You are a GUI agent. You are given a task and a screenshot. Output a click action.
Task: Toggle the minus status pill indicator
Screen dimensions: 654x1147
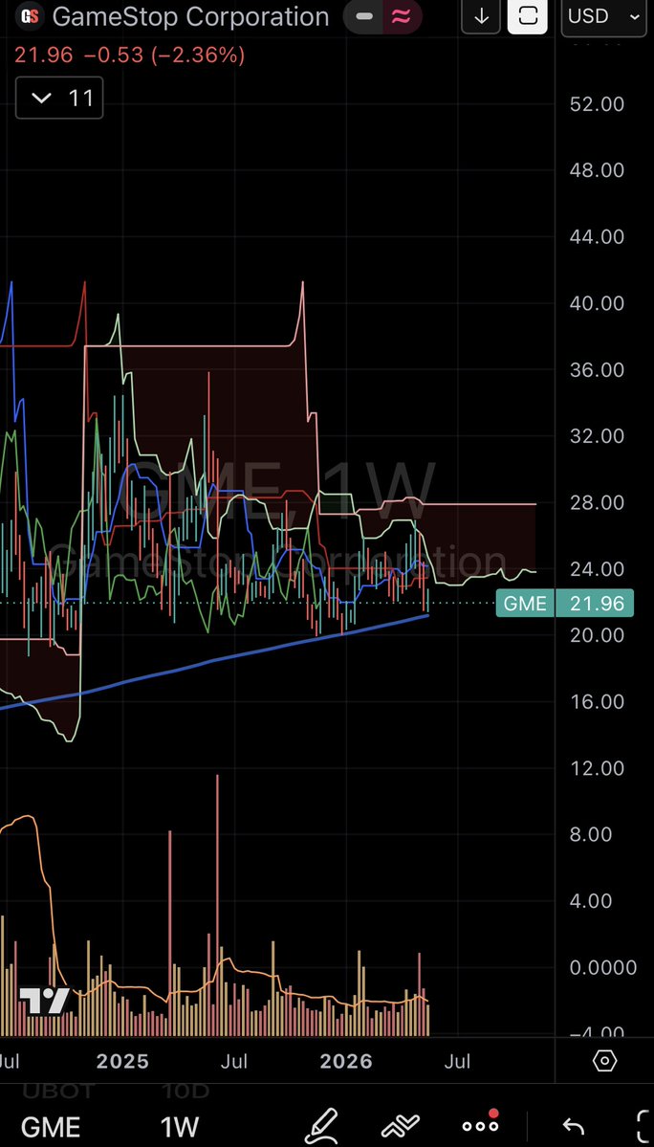tap(366, 17)
